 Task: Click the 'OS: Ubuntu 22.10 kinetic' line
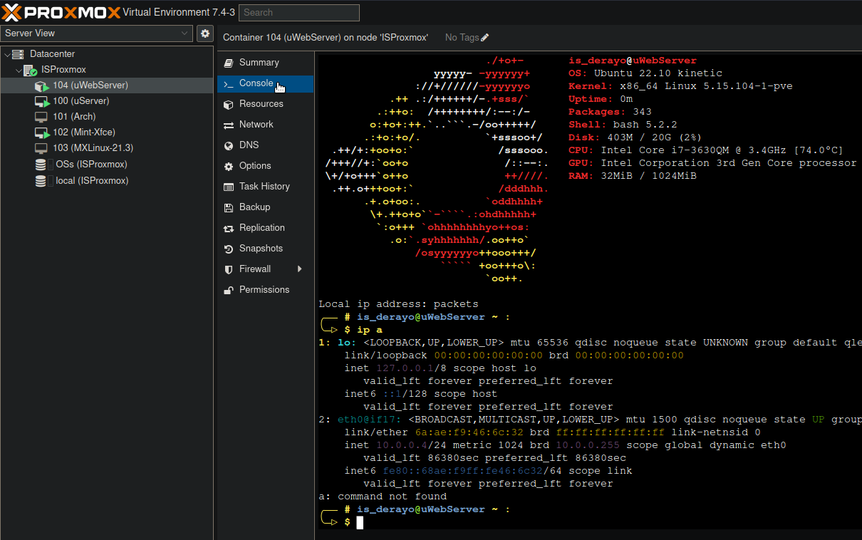645,73
